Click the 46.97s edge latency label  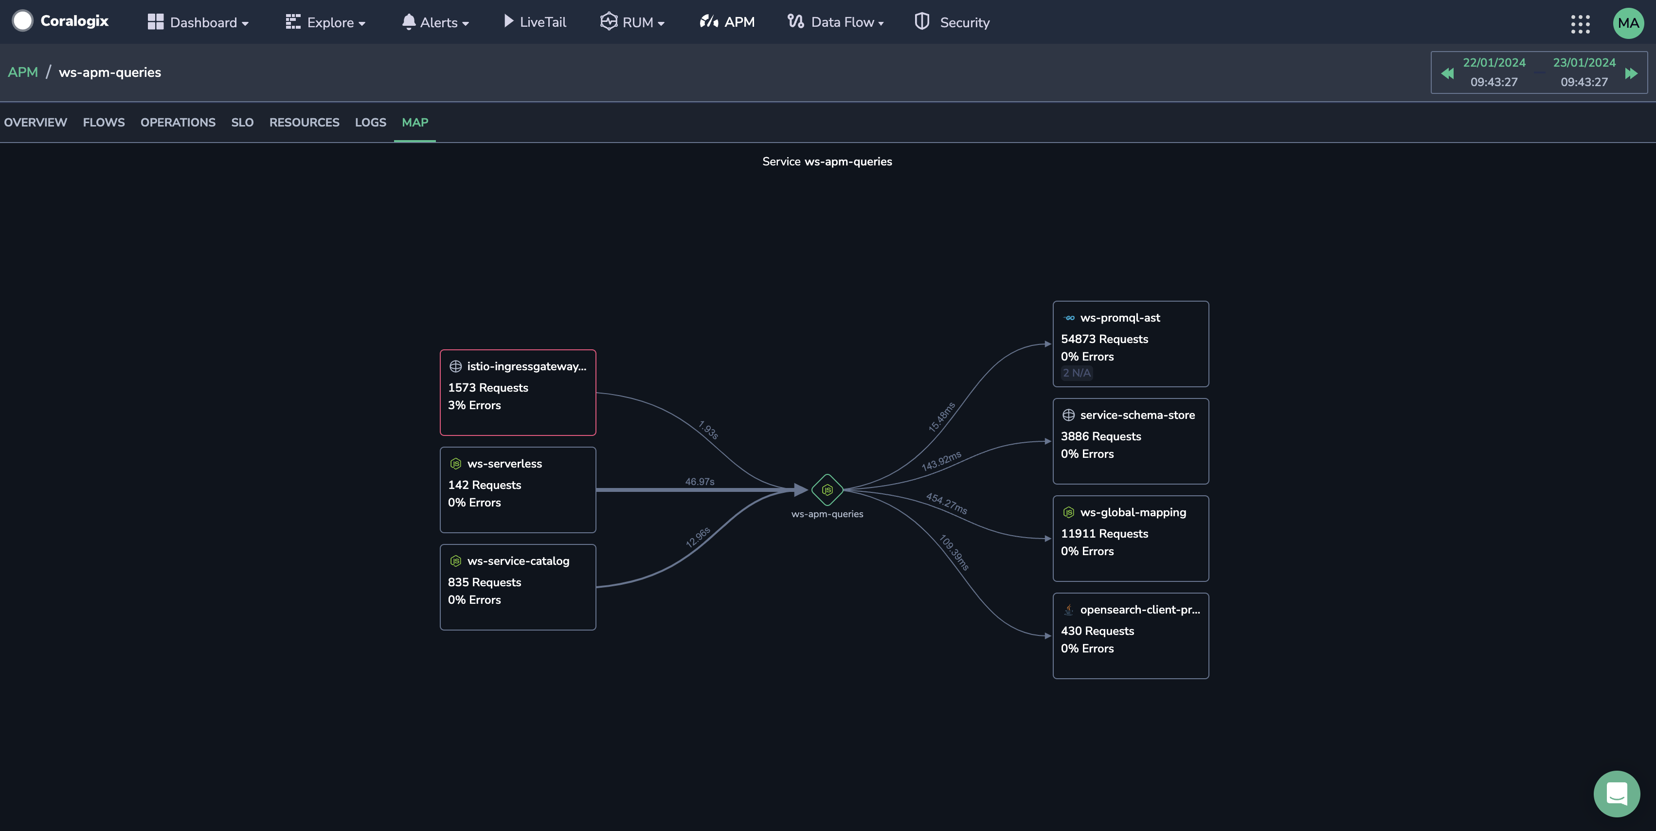700,481
